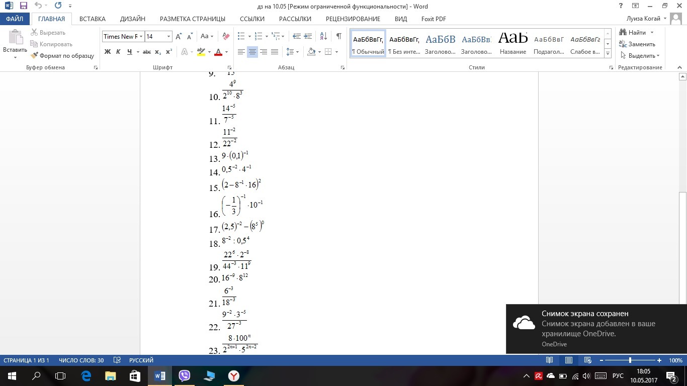Screen dimensions: 687x386
Task: Click the Find (Найти) binoculars button
Action: point(633,32)
